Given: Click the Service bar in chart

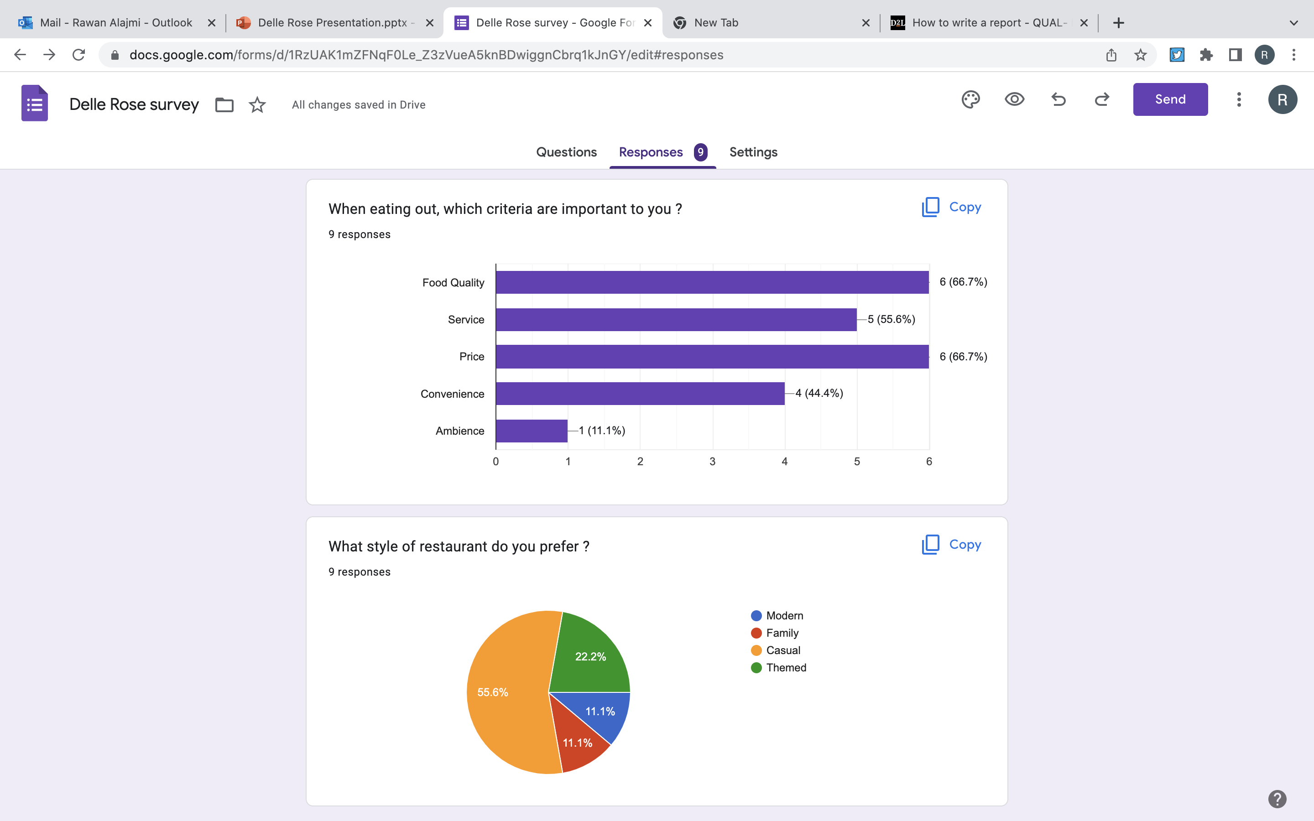Looking at the screenshot, I should [x=676, y=319].
